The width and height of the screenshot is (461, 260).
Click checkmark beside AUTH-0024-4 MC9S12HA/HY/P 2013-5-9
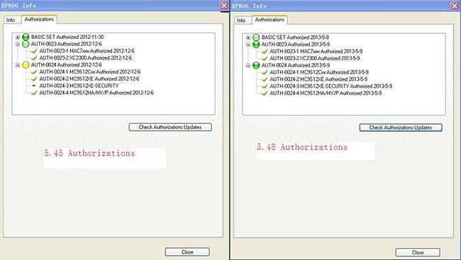coord(265,94)
